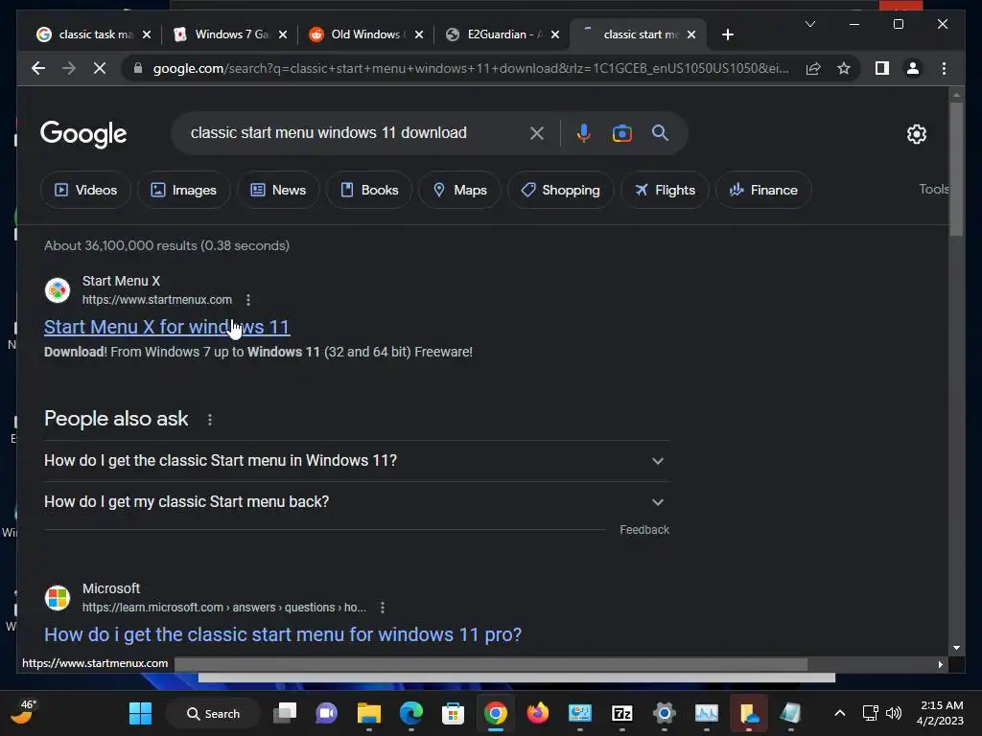The image size is (982, 736).
Task: Close the Windows 7 Ga tab
Action: click(283, 34)
